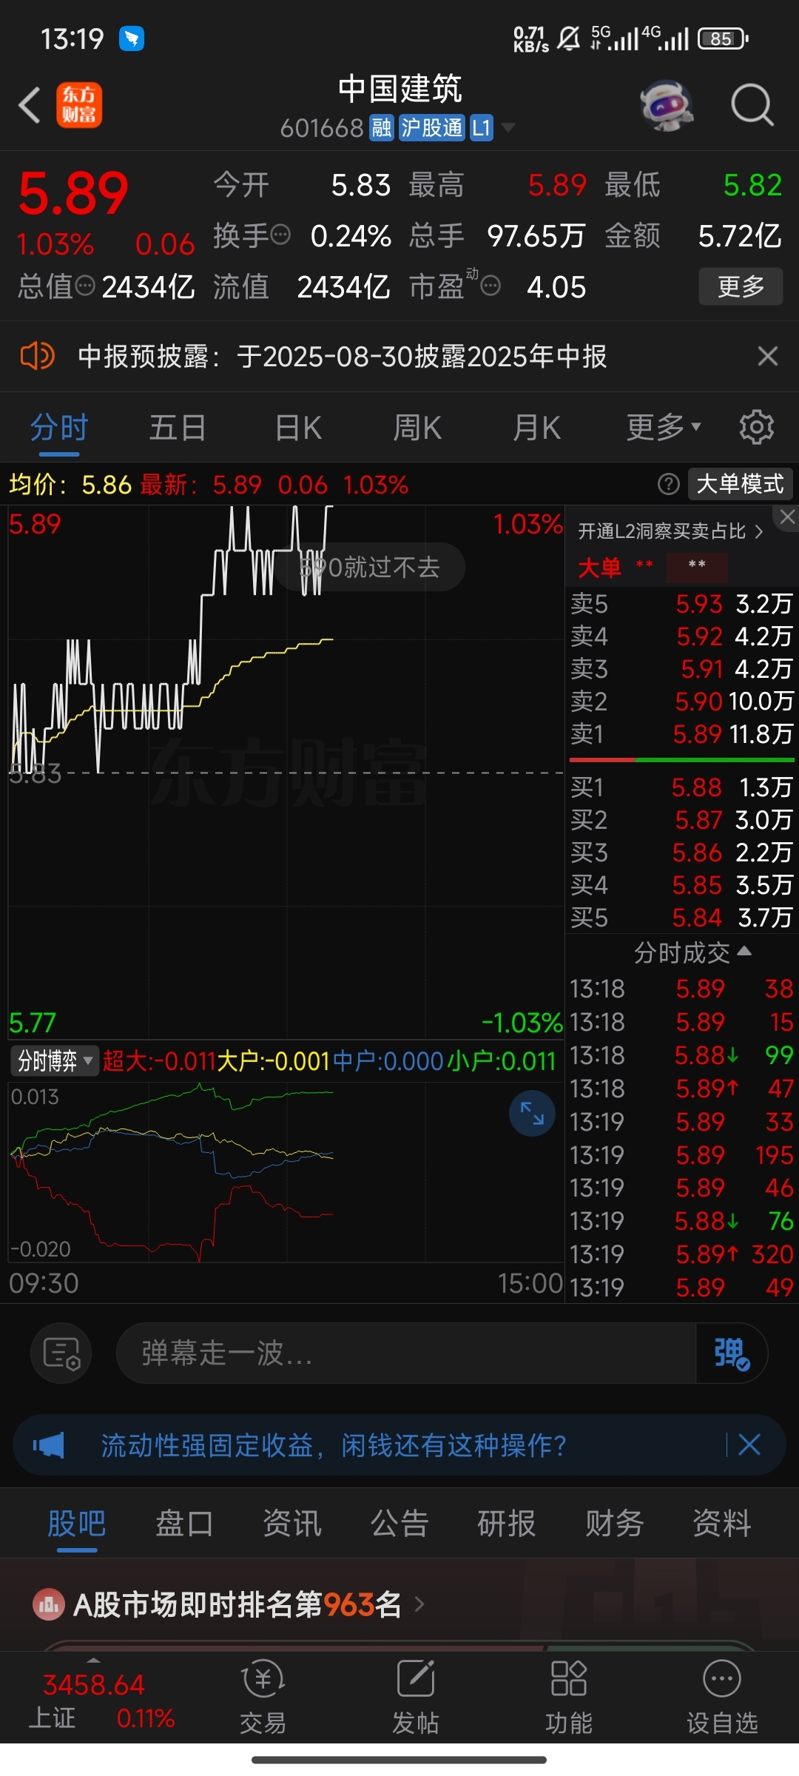This screenshot has width=799, height=1776.
Task: Switch to 公告 tab
Action: [x=399, y=1524]
